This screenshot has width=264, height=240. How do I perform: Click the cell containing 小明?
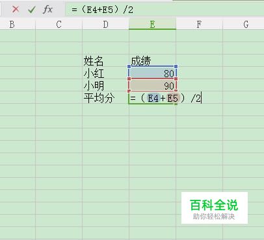pos(105,85)
